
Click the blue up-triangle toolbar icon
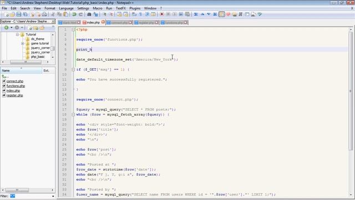pos(202,14)
